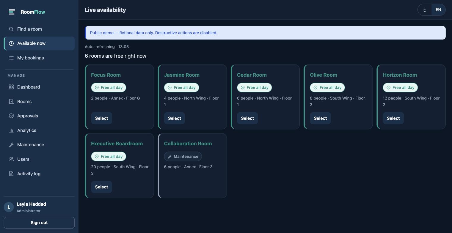Open the Rooms management page
The image size is (452, 233).
click(39, 102)
